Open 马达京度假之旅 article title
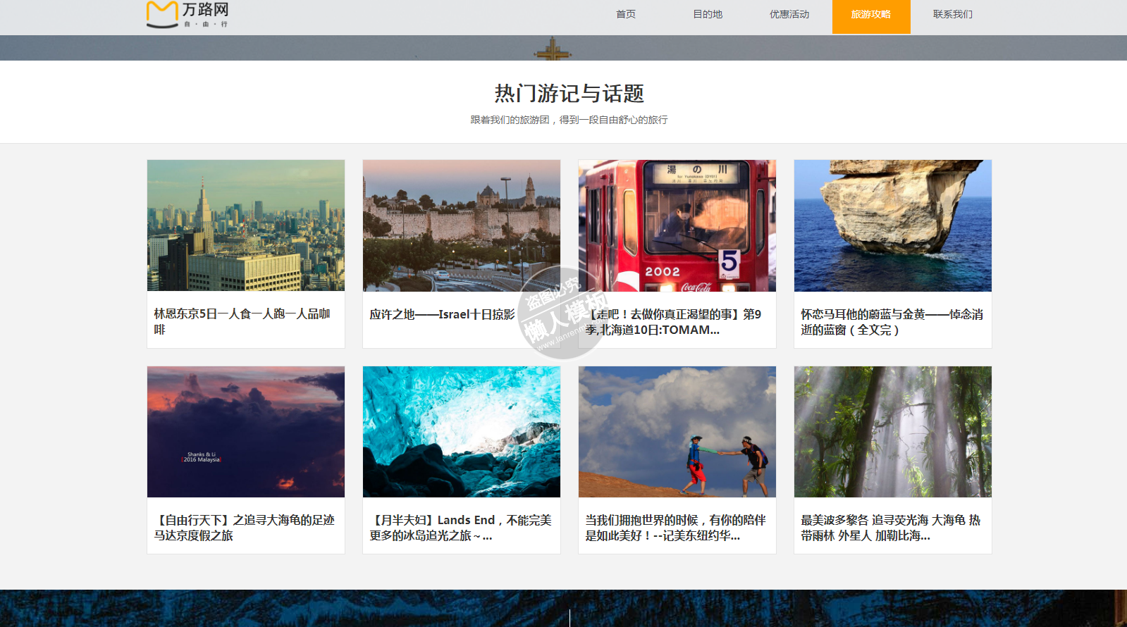Image resolution: width=1127 pixels, height=627 pixels. [244, 528]
